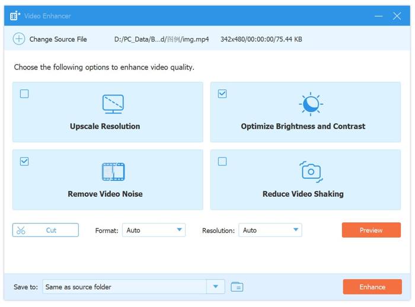Screen dimensions: 415x307
Task: Start processing with the Enhance button
Action: tap(372, 287)
